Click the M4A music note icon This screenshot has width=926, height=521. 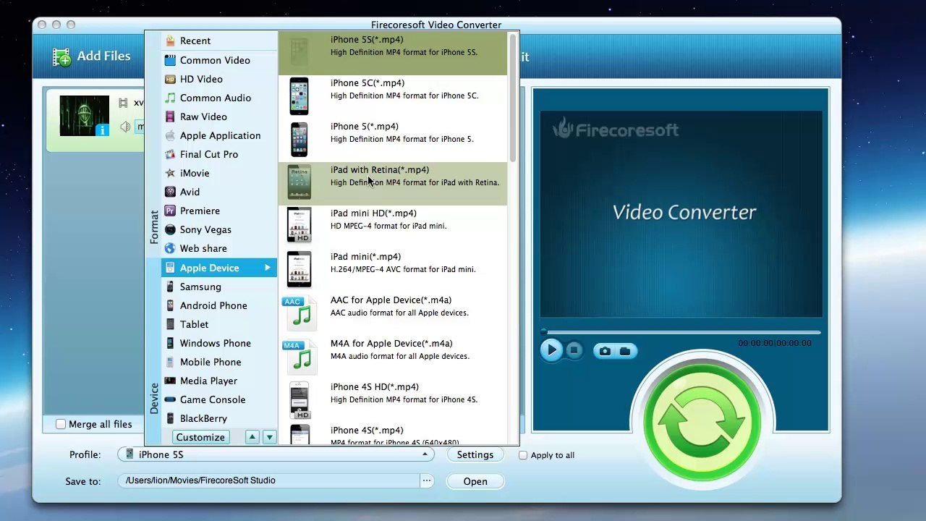pyautogui.click(x=300, y=356)
